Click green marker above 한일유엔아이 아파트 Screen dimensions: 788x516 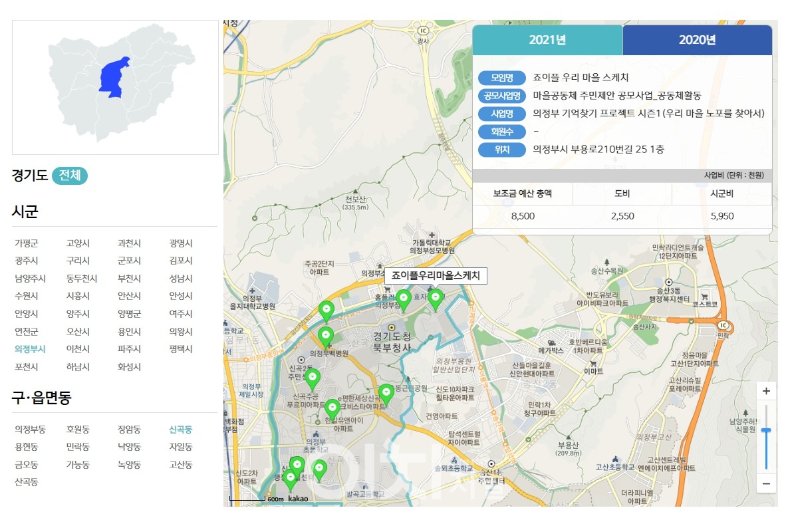point(332,407)
